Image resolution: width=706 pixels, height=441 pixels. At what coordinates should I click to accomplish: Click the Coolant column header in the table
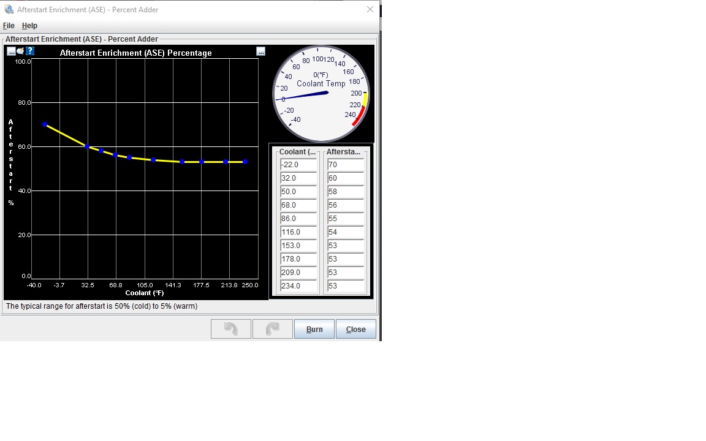298,152
